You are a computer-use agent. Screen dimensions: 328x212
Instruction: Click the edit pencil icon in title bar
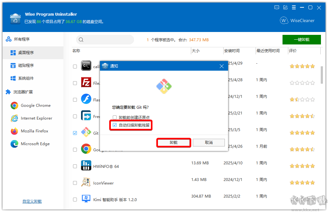click(285, 7)
